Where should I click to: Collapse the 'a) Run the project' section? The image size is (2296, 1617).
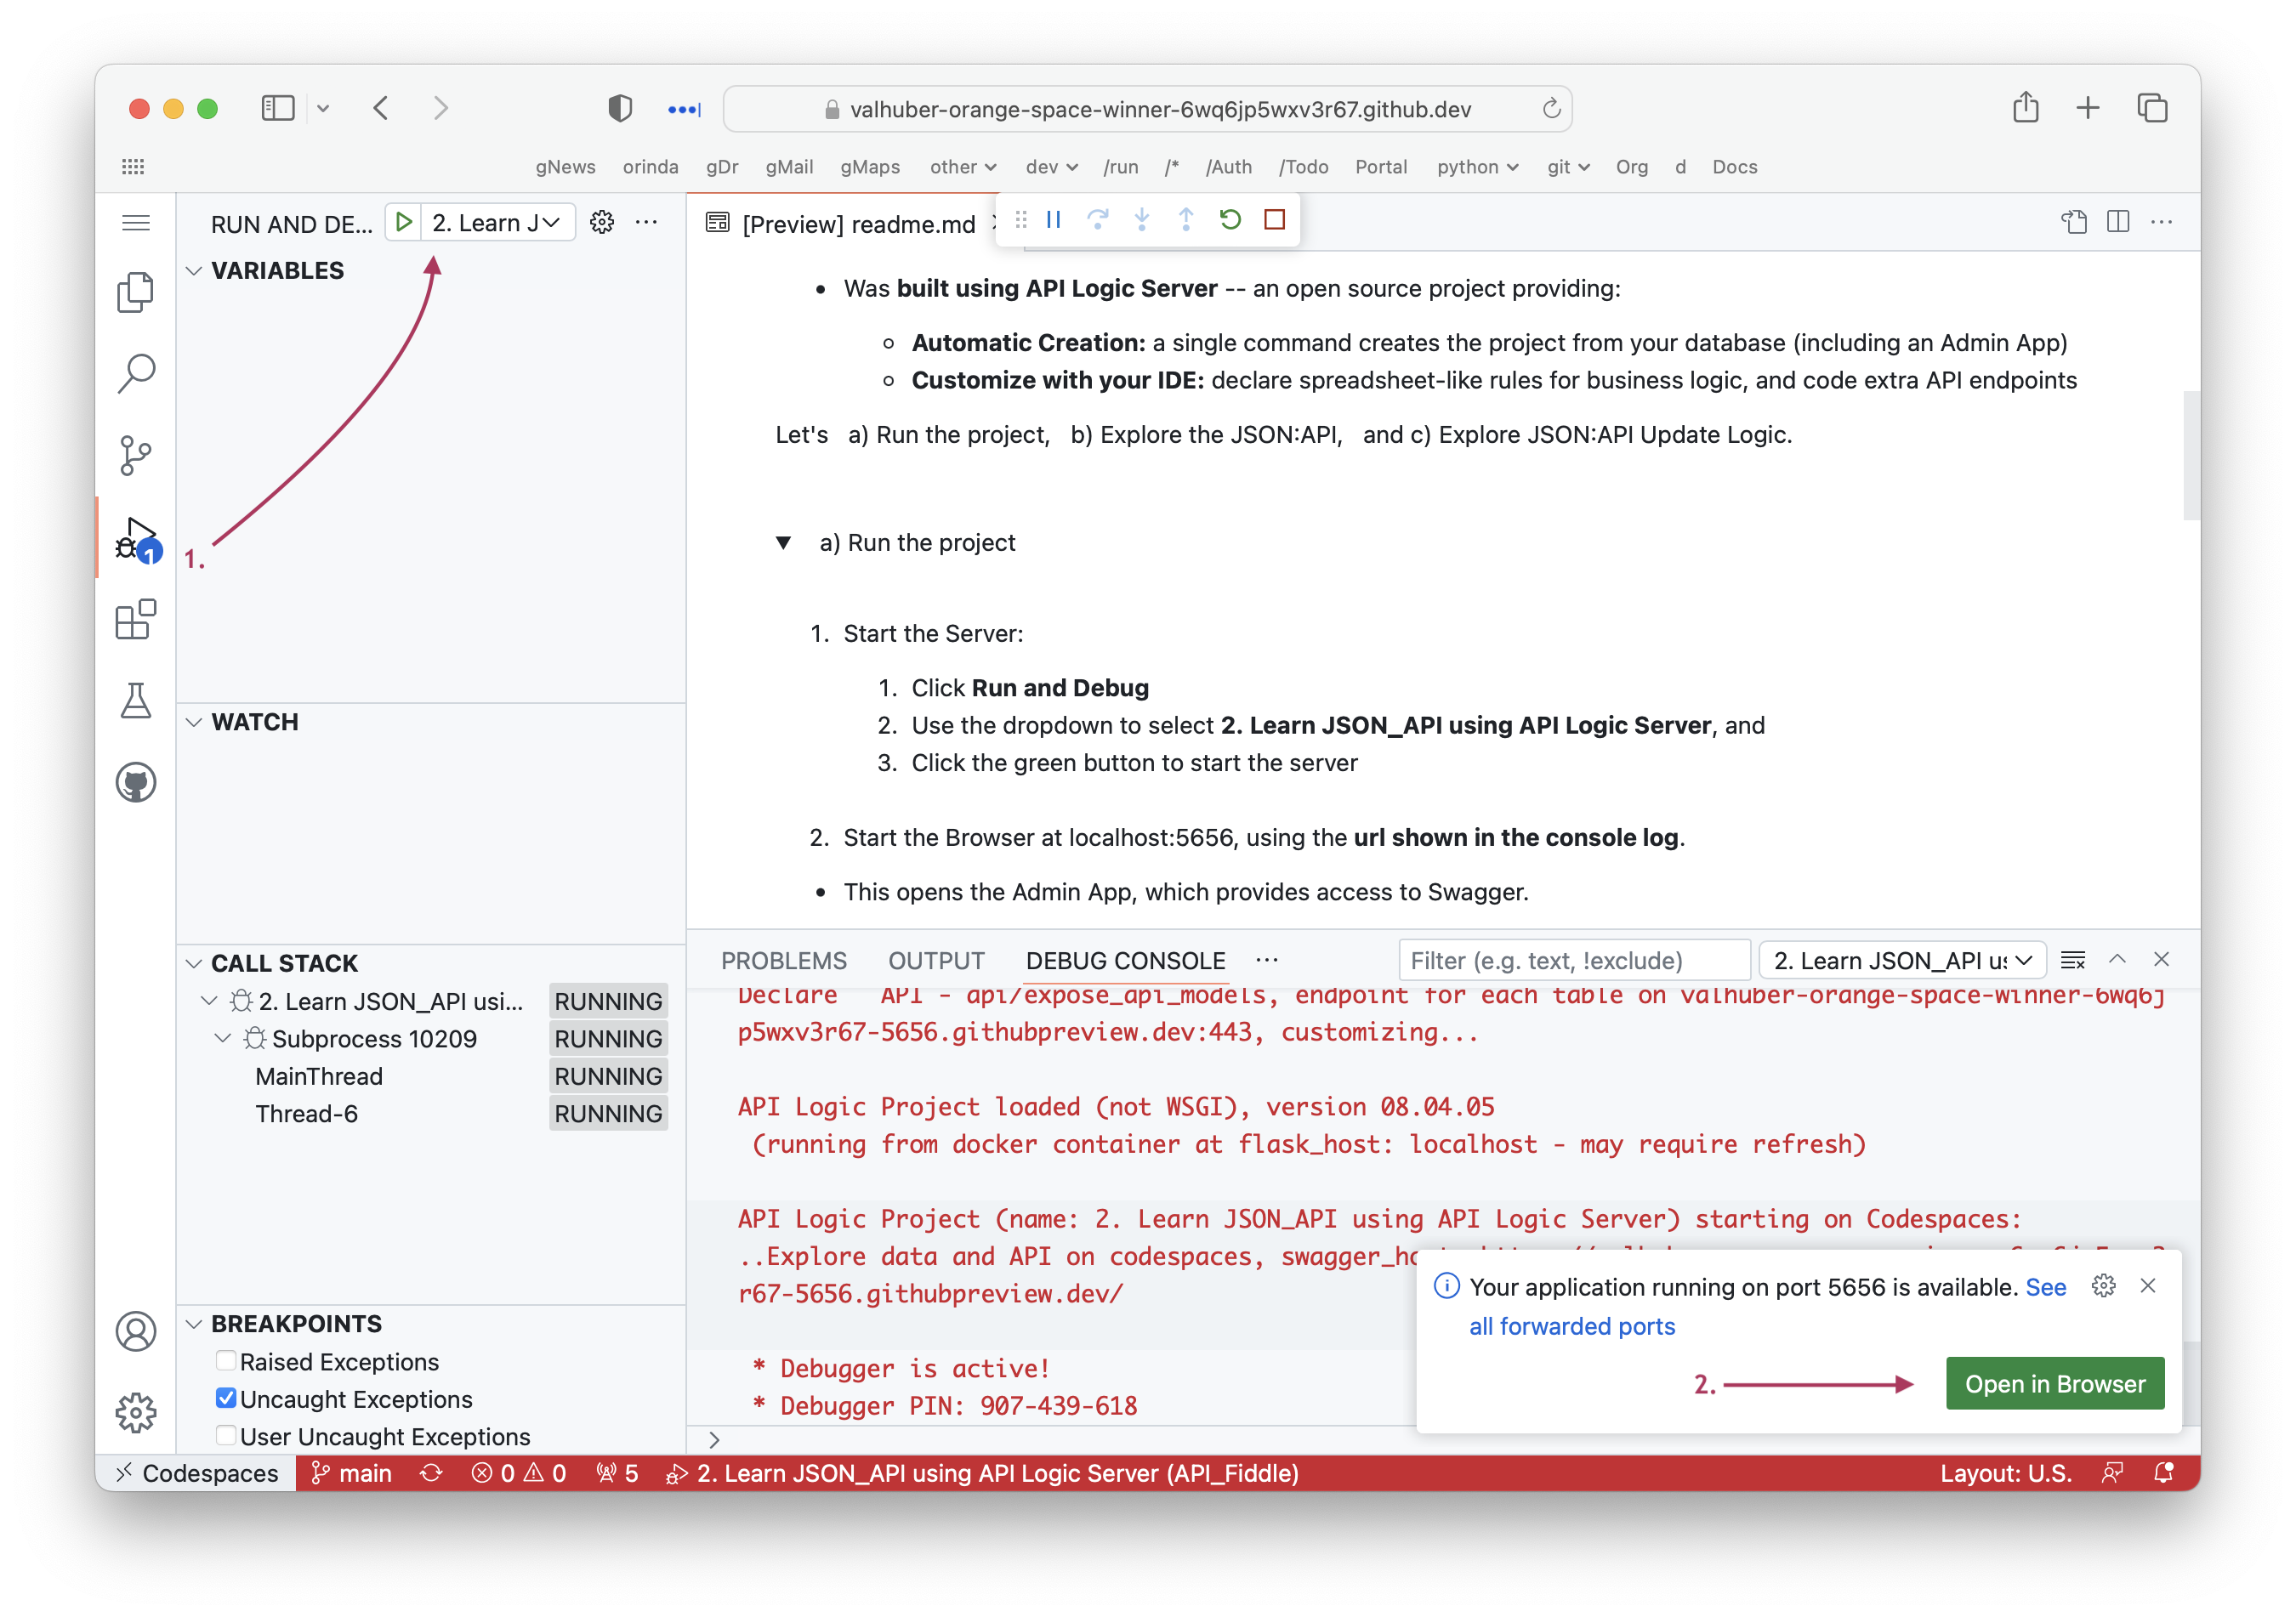tap(784, 543)
